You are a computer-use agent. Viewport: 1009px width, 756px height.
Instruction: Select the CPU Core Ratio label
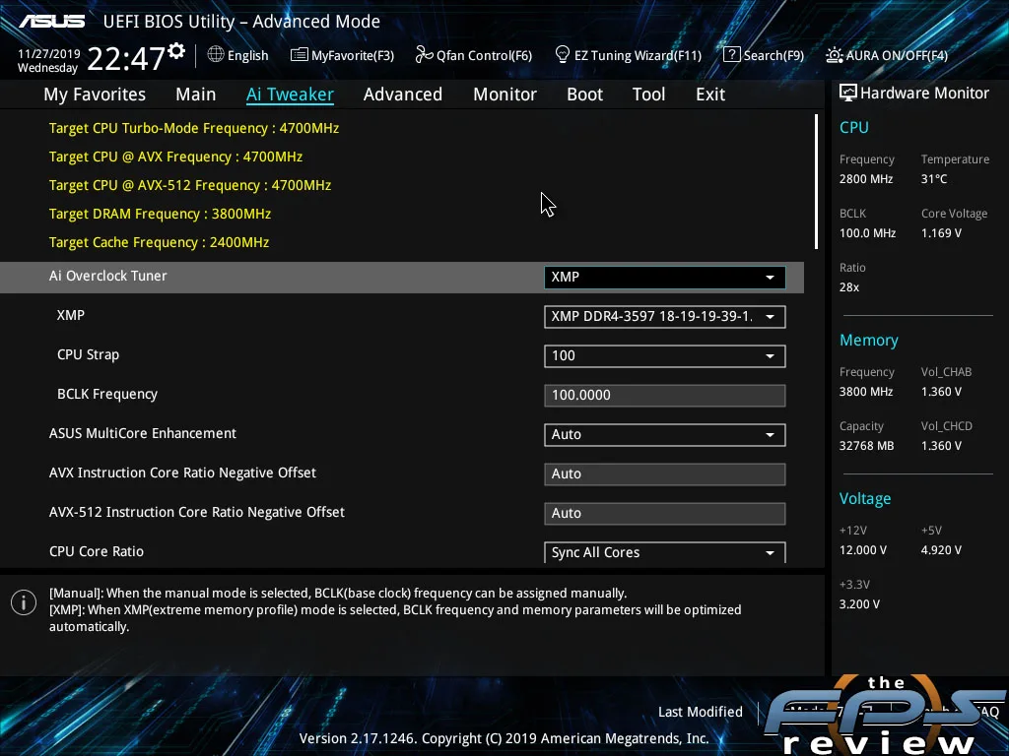pos(97,551)
